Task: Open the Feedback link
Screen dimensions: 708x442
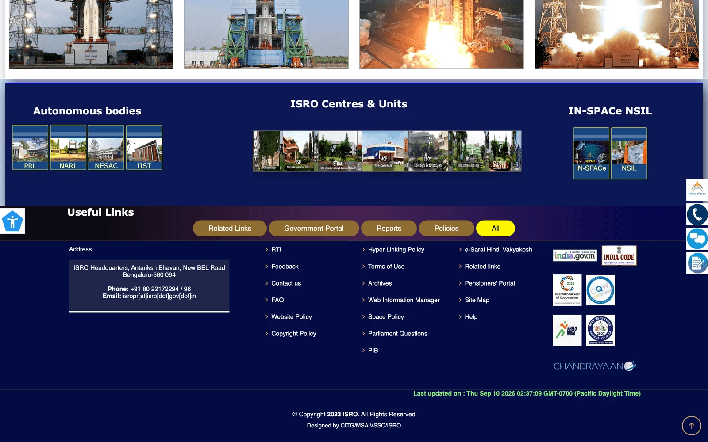Action: pyautogui.click(x=285, y=267)
